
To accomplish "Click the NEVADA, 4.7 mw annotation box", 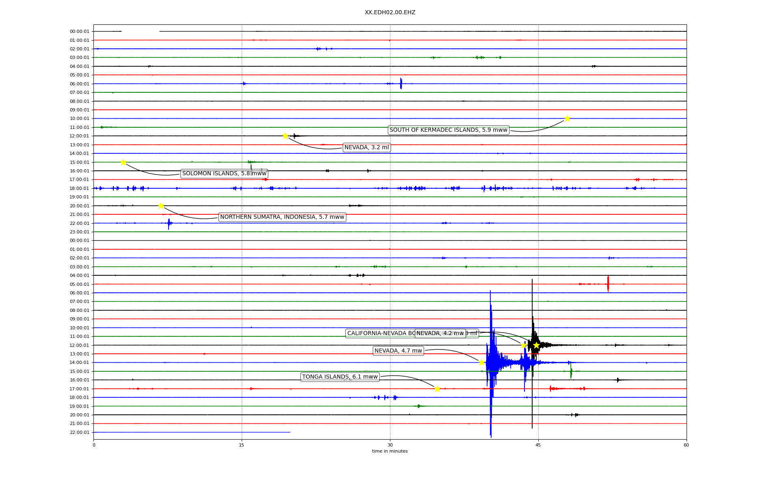I will [398, 351].
